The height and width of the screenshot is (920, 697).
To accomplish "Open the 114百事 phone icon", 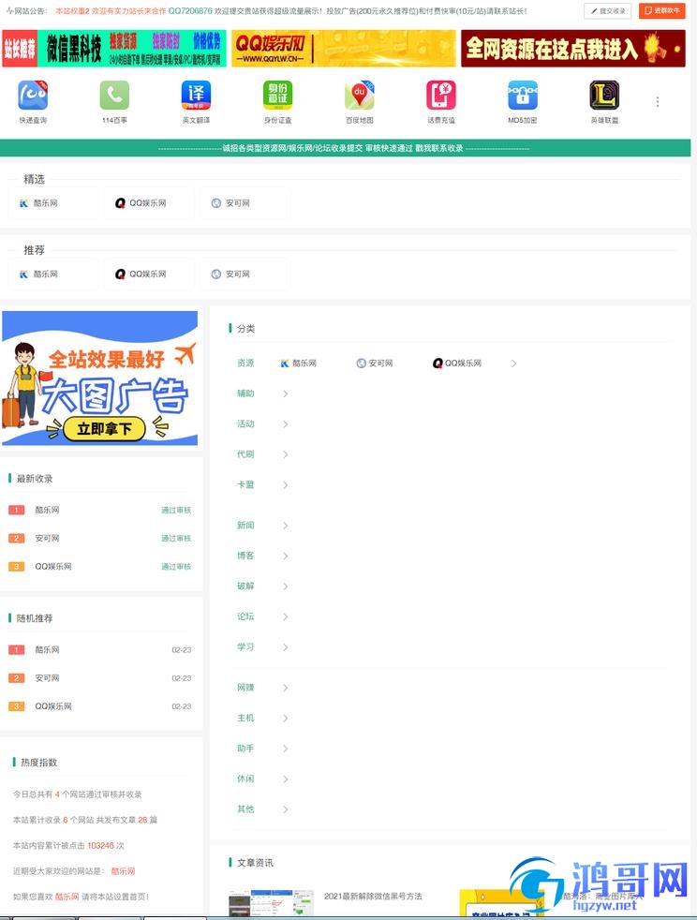I will coord(114,95).
